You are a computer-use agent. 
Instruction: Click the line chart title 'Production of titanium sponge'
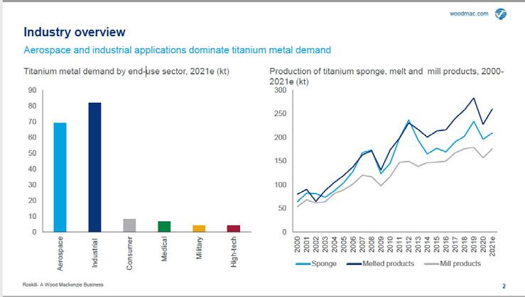pos(386,76)
